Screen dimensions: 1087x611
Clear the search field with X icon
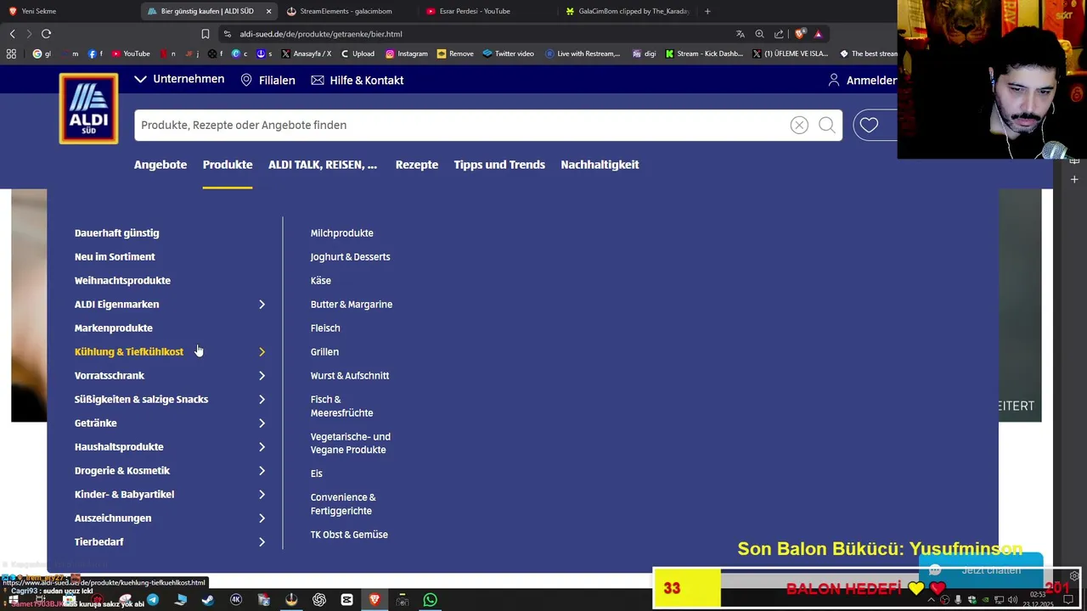[799, 126]
